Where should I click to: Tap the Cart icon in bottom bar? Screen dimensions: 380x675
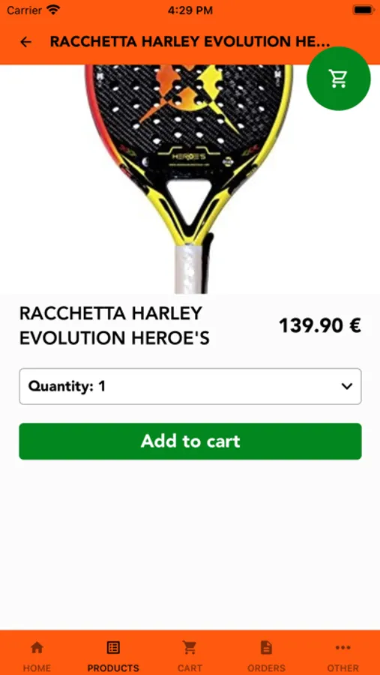[x=190, y=647]
